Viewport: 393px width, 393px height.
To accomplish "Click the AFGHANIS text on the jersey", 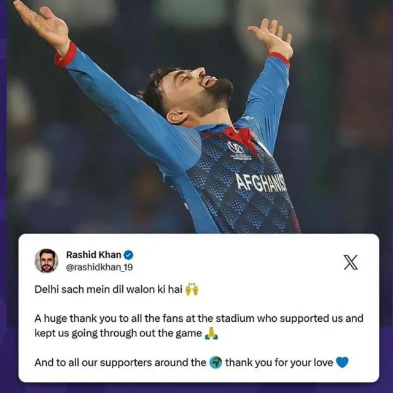I will pos(260,182).
